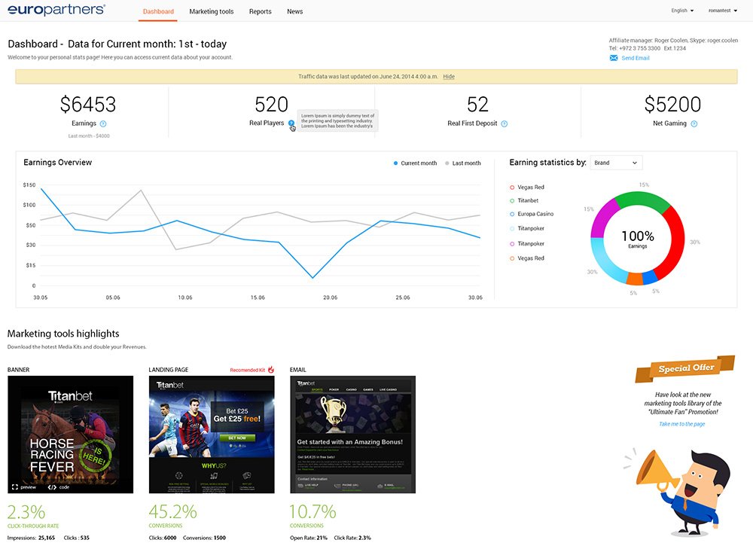Click the banner code brackets icon

click(x=52, y=487)
